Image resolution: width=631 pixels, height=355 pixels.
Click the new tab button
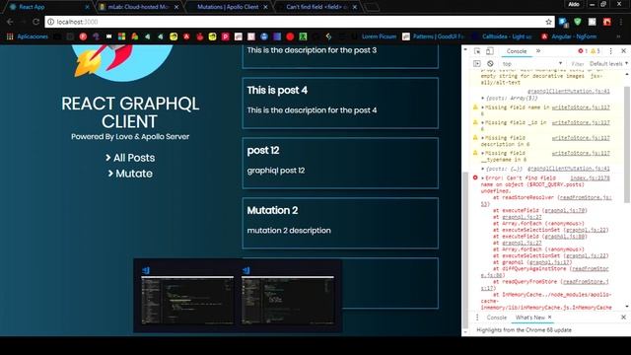click(x=372, y=7)
